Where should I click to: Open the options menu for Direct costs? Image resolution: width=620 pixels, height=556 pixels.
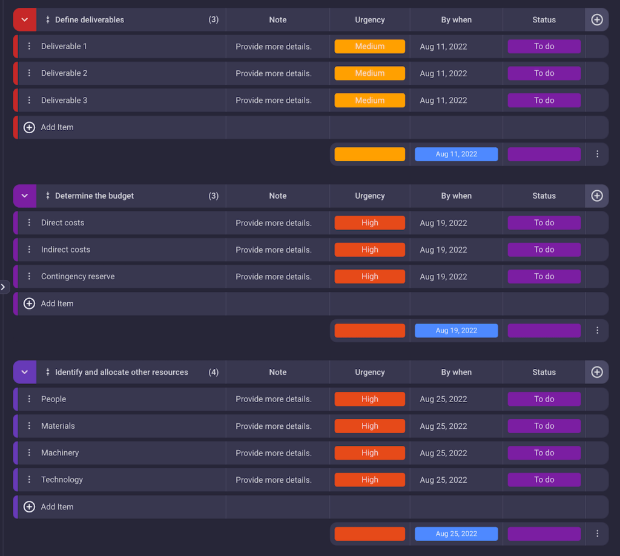point(29,222)
